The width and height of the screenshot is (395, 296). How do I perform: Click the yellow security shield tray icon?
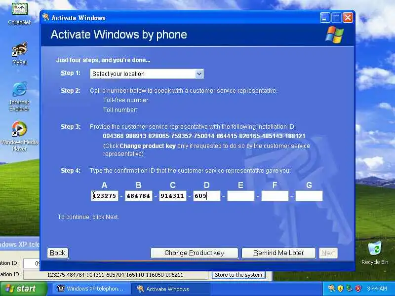[x=340, y=289]
